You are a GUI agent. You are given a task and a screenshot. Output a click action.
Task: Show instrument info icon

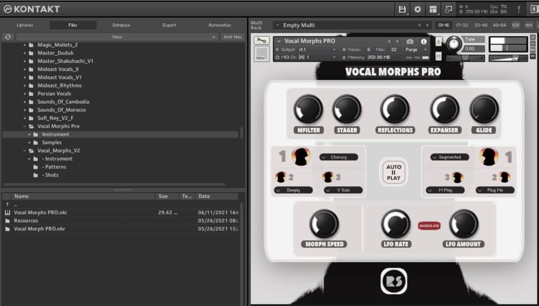pos(424,41)
